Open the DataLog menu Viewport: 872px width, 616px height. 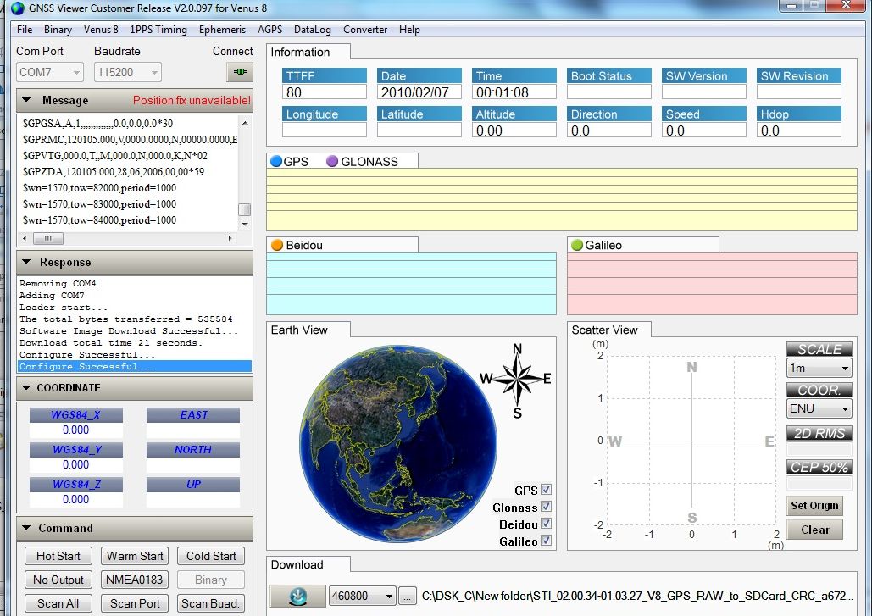pos(313,30)
